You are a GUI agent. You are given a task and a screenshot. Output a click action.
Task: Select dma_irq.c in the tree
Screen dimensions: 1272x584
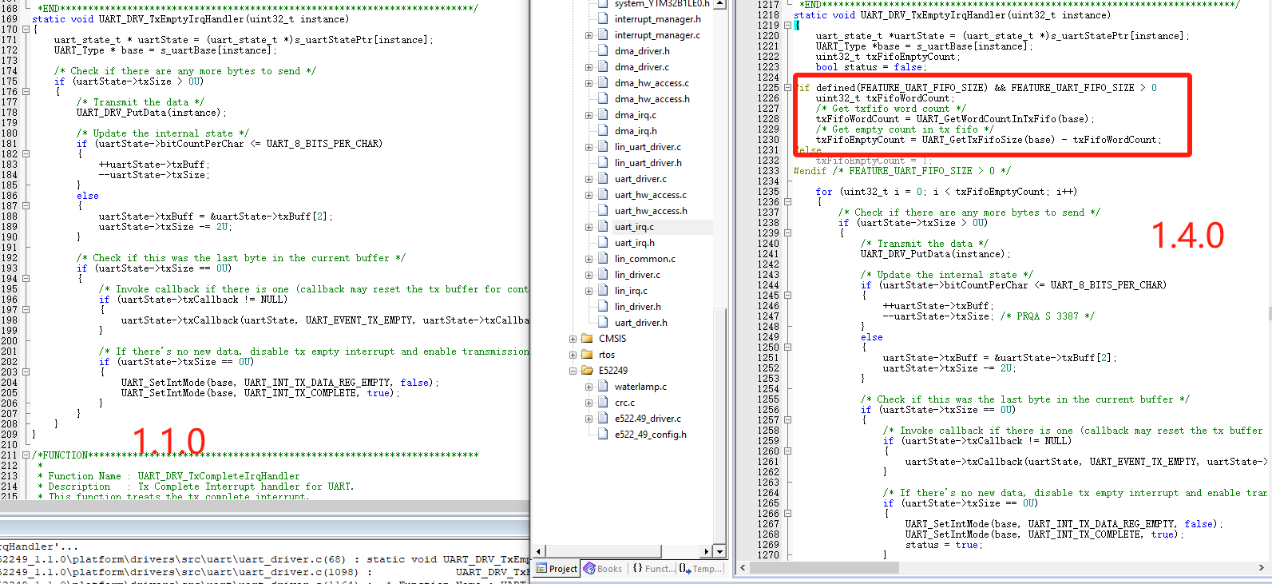pos(635,115)
